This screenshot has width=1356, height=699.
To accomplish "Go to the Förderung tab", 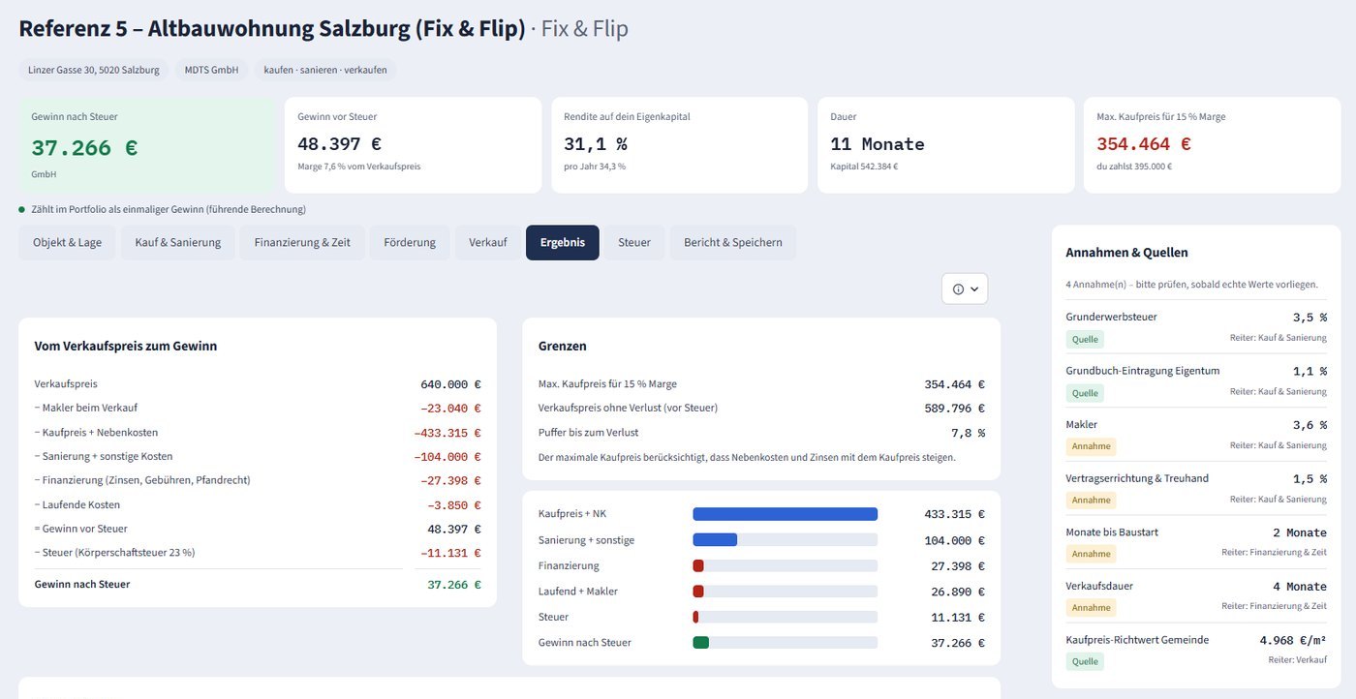I will pyautogui.click(x=410, y=243).
